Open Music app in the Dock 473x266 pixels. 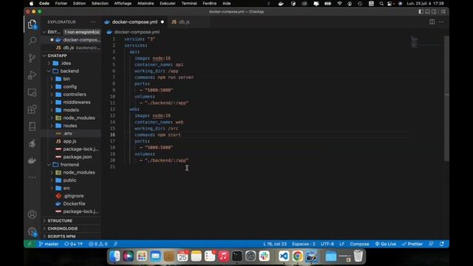[223, 256]
